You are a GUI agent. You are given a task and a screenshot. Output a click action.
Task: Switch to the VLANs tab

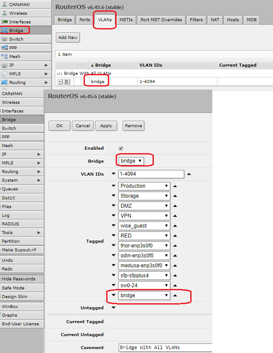coord(105,19)
